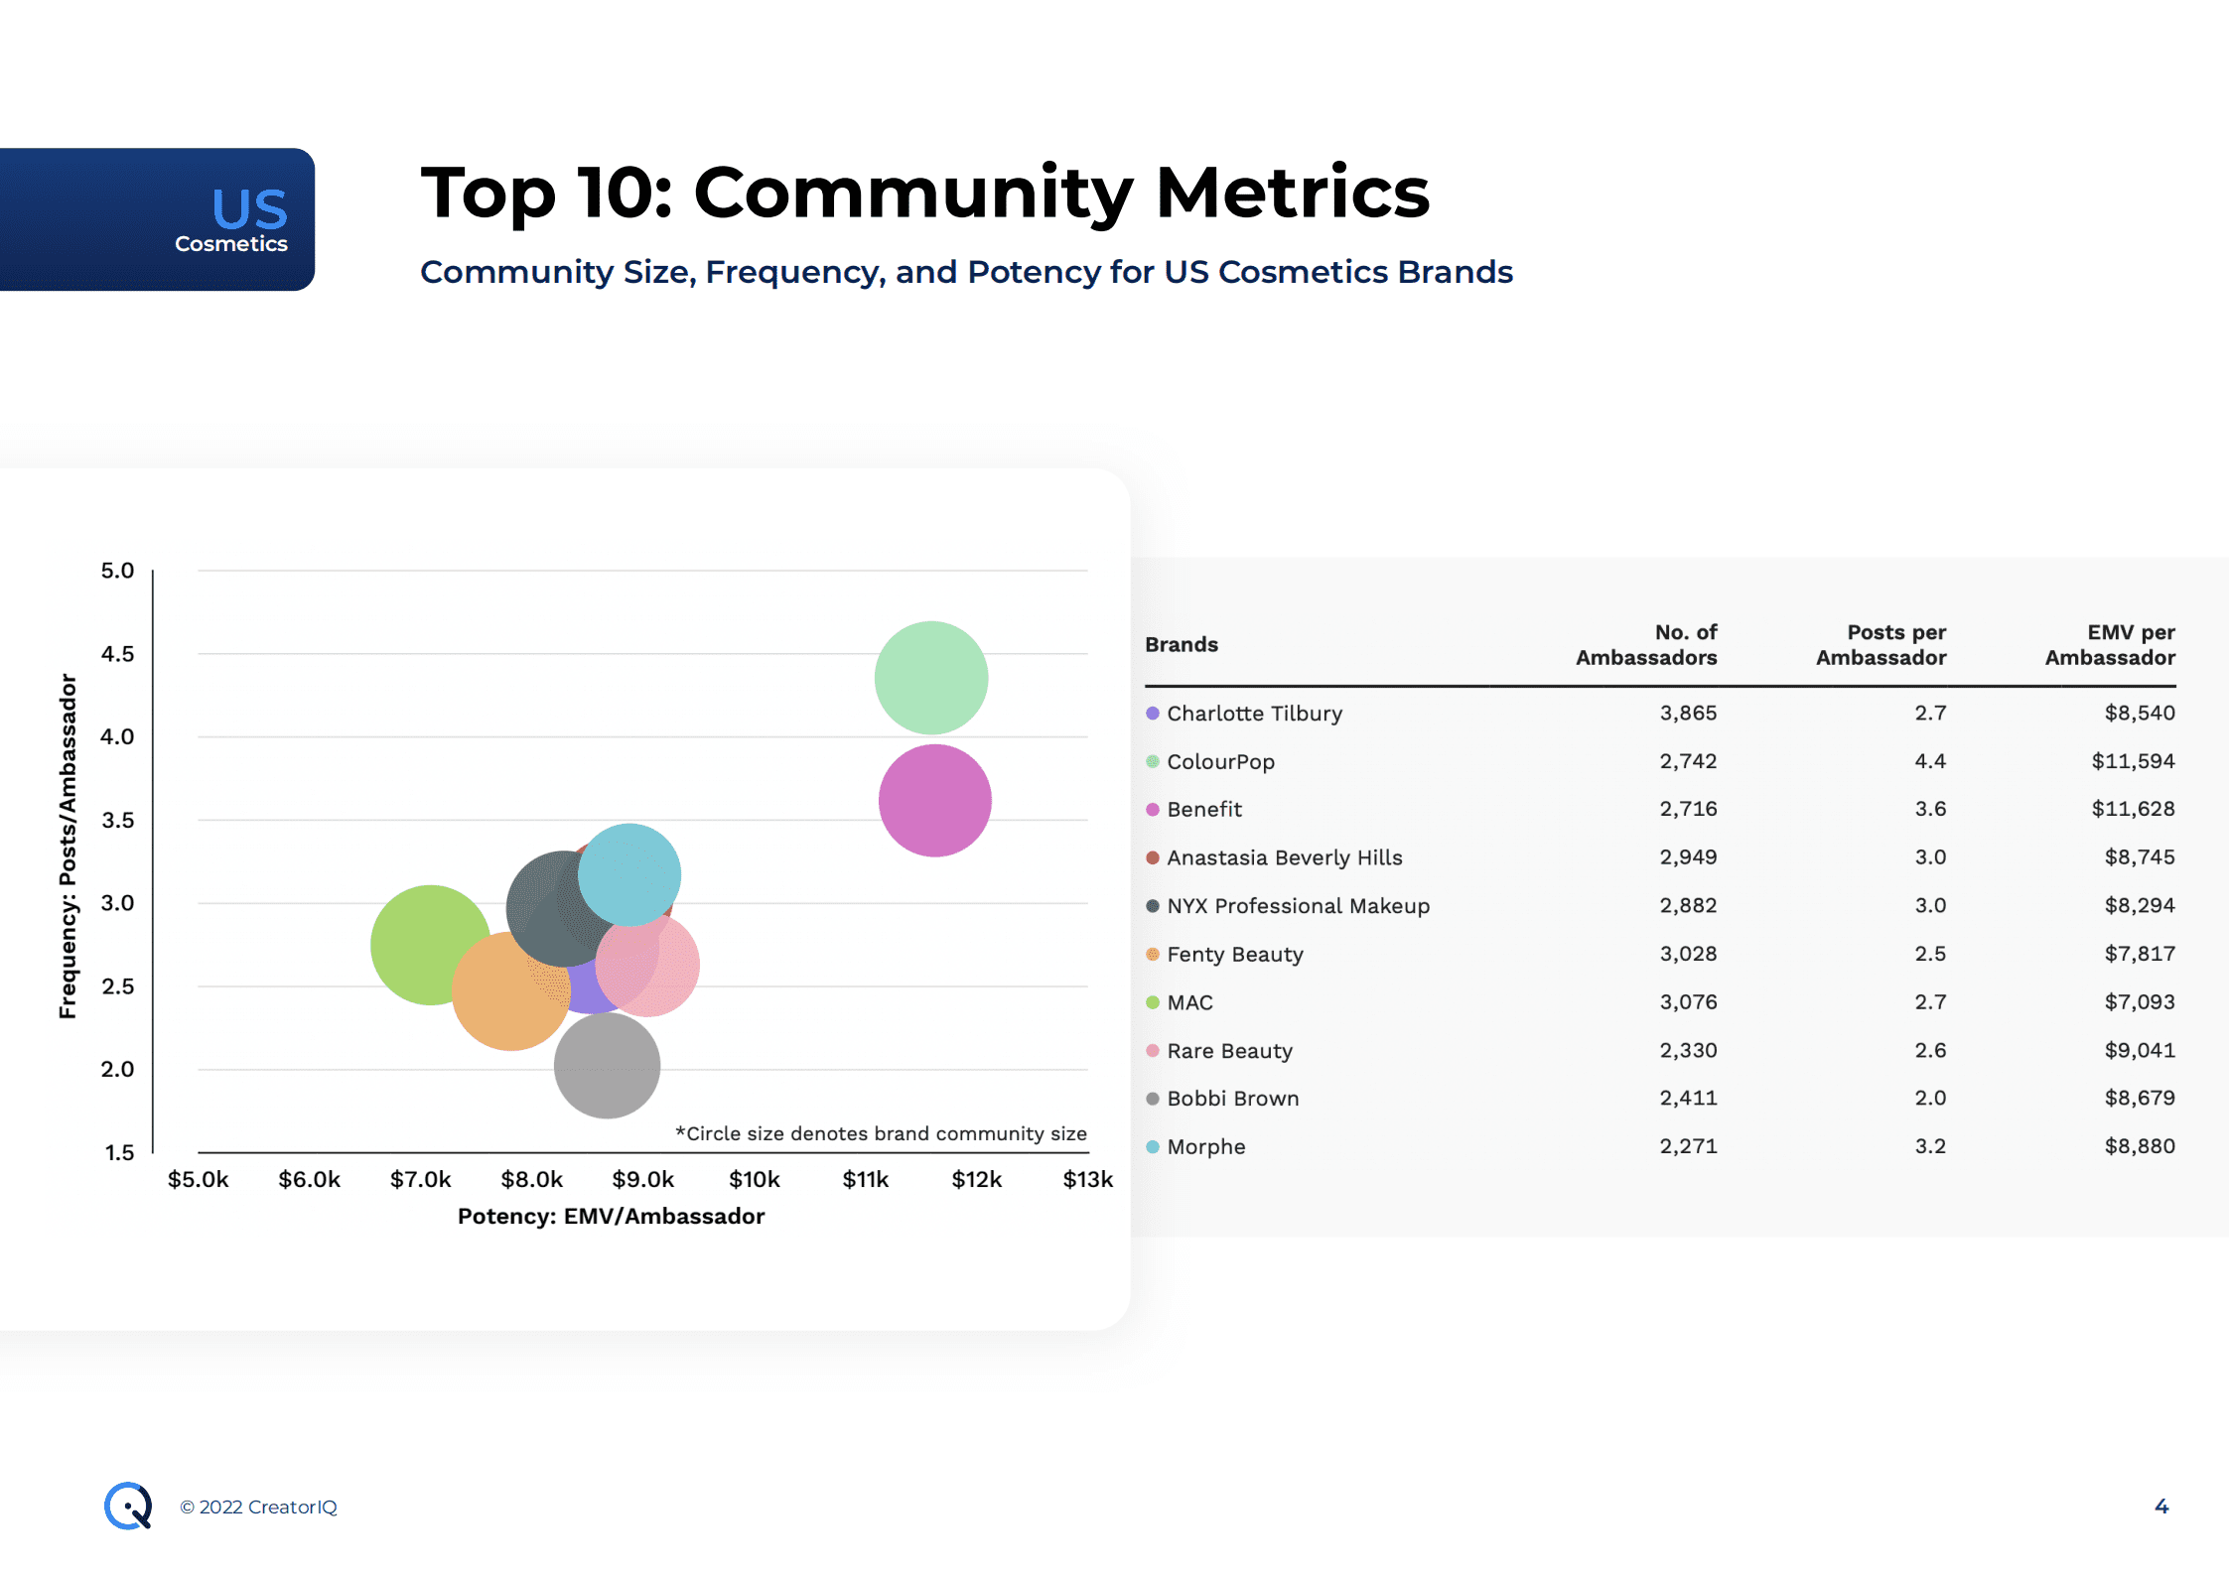
Task: Click the magenta Benefit bubble in chart
Action: [x=934, y=801]
